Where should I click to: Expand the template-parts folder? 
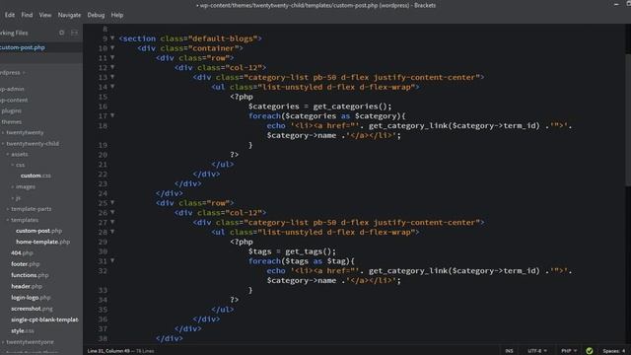[x=31, y=209]
